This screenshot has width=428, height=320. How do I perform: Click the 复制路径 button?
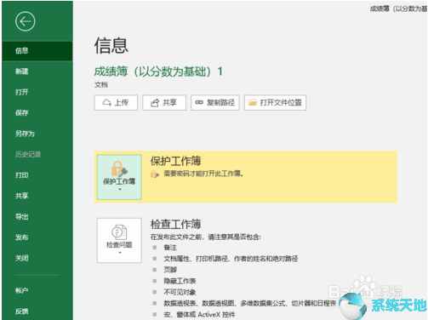215,102
